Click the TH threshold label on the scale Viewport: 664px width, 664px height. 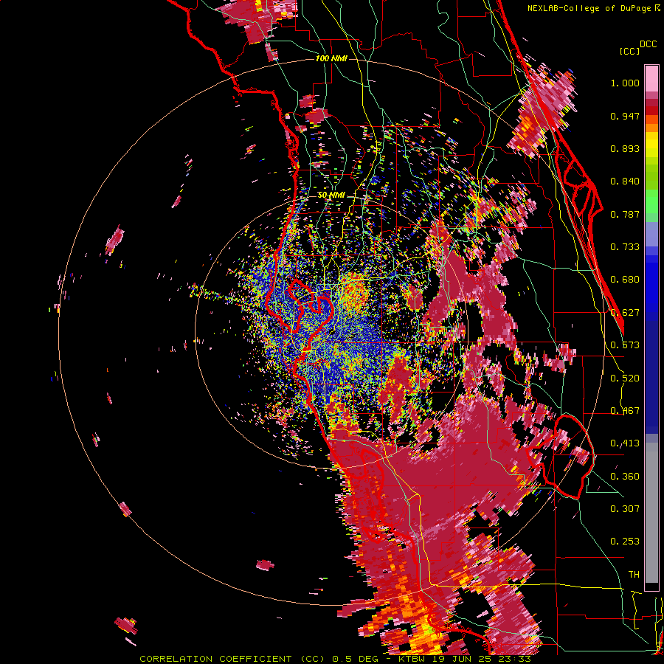(634, 575)
